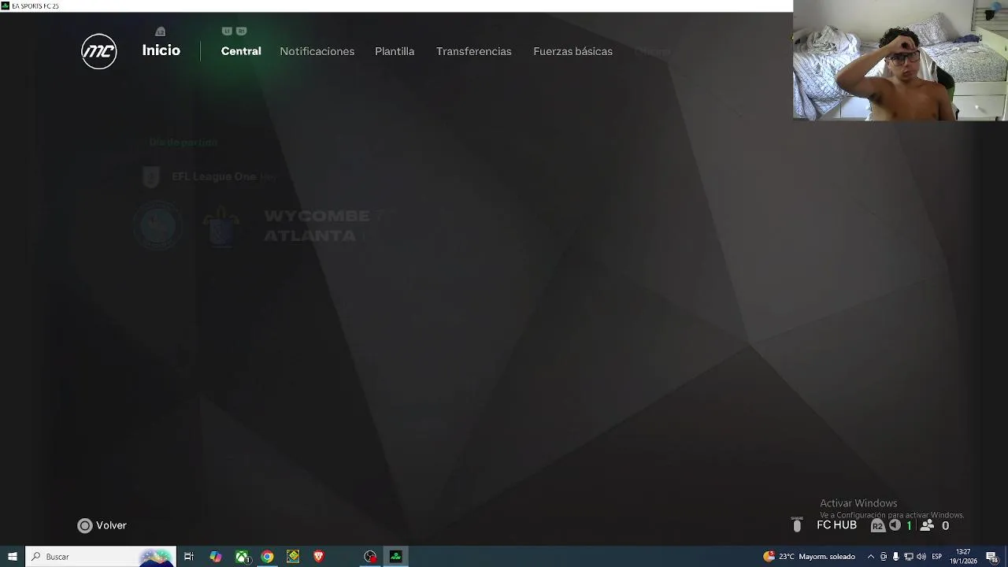This screenshot has width=1008, height=567.
Task: Open the Xbox app on the taskbar
Action: tap(242, 557)
